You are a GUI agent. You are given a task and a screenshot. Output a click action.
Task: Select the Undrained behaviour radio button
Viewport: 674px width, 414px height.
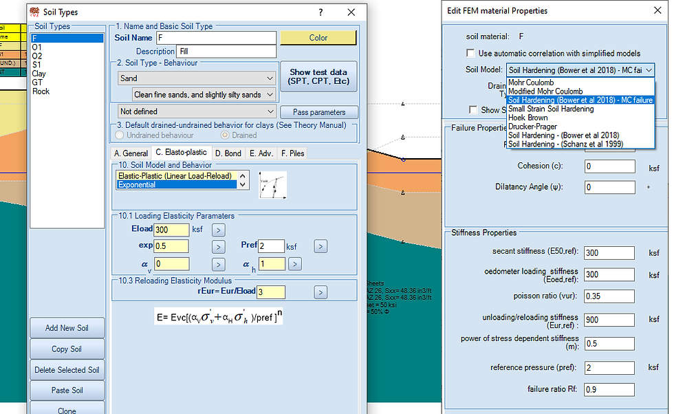(120, 135)
